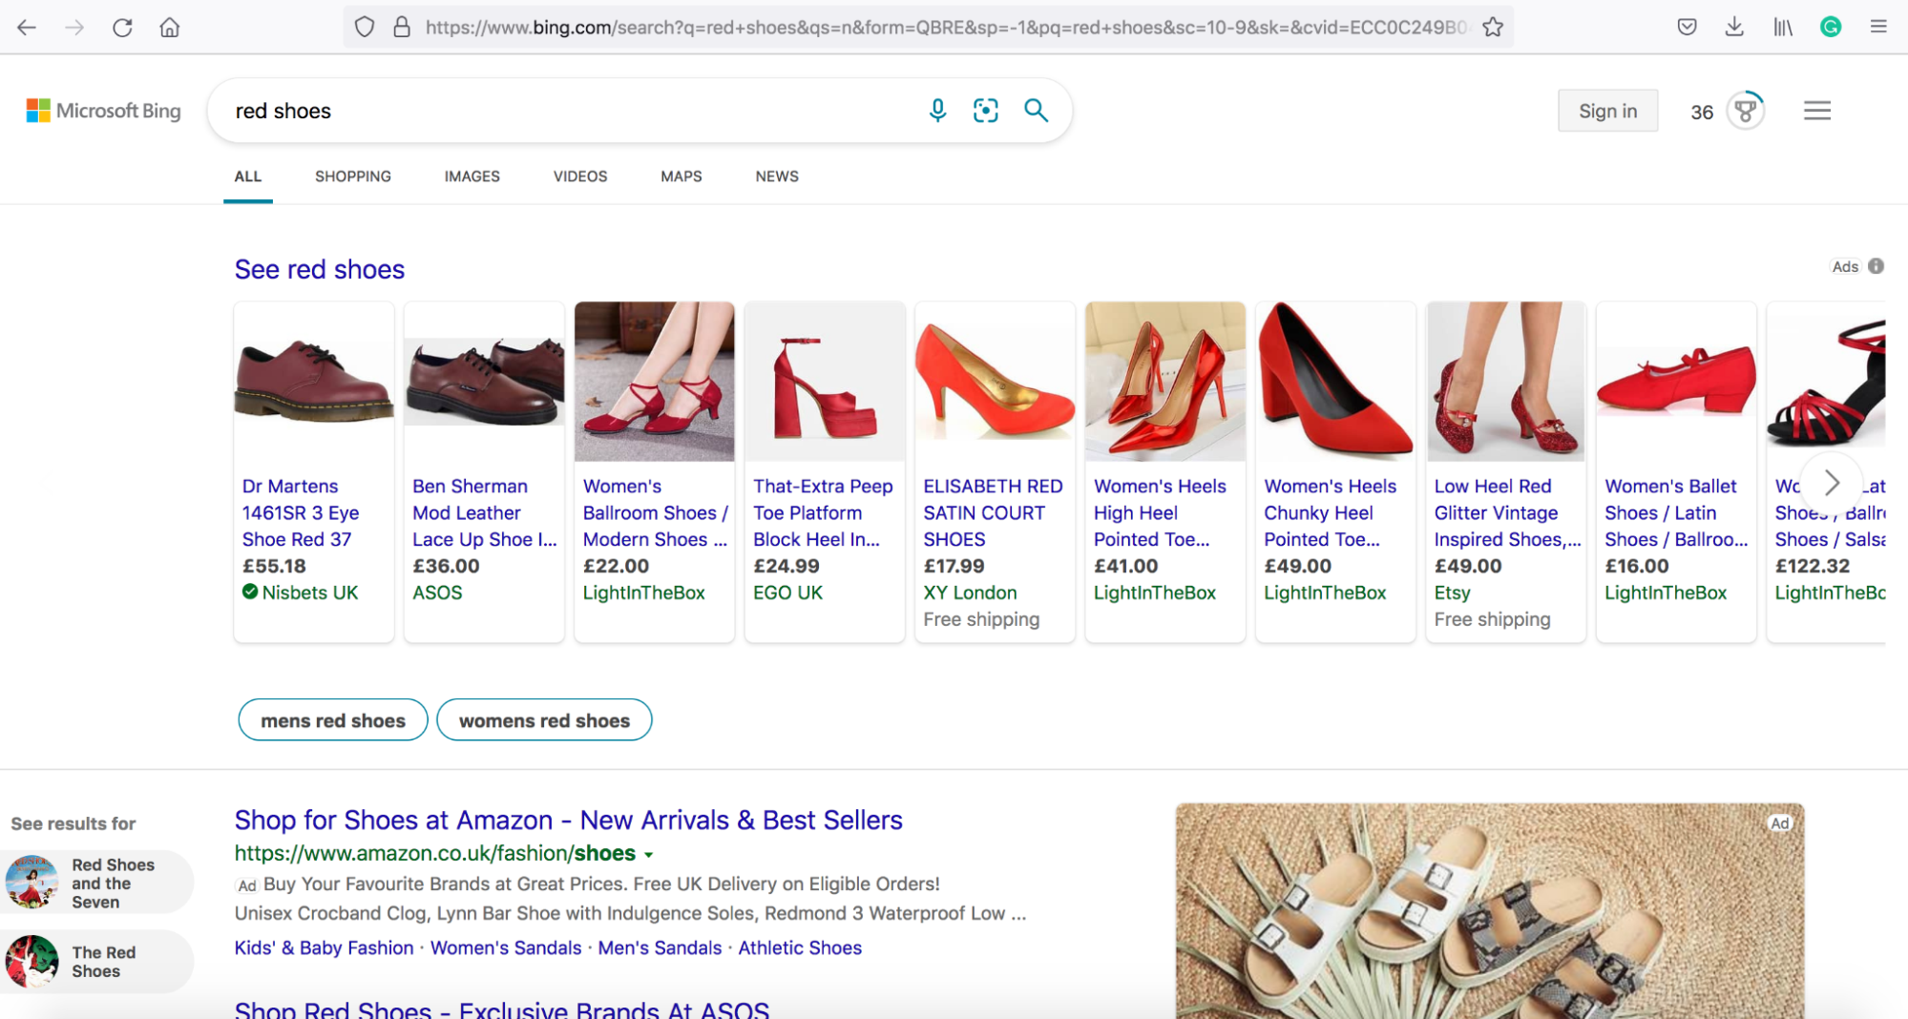Viewport: 1908px width, 1019px height.
Task: Open the browser home page icon
Action: [x=170, y=27]
